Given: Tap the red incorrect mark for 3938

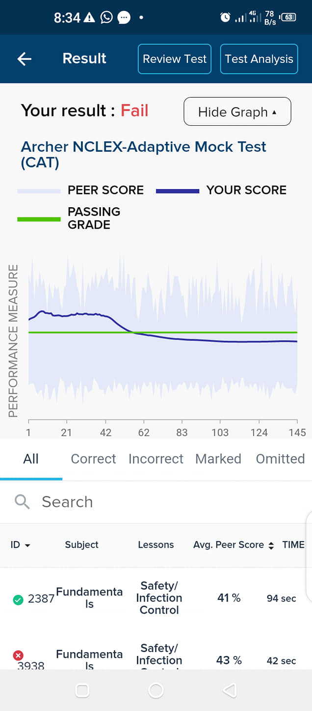Looking at the screenshot, I should [18, 655].
